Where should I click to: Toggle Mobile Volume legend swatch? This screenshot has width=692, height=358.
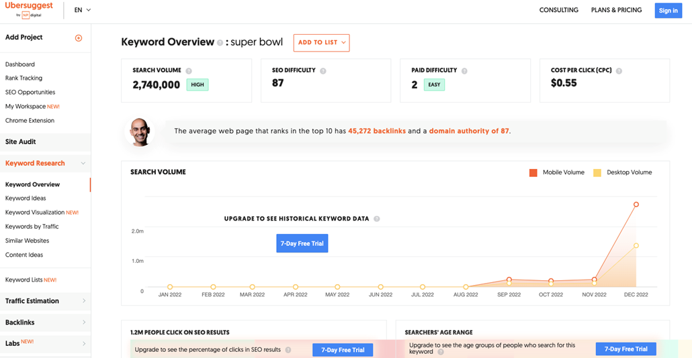tap(533, 172)
